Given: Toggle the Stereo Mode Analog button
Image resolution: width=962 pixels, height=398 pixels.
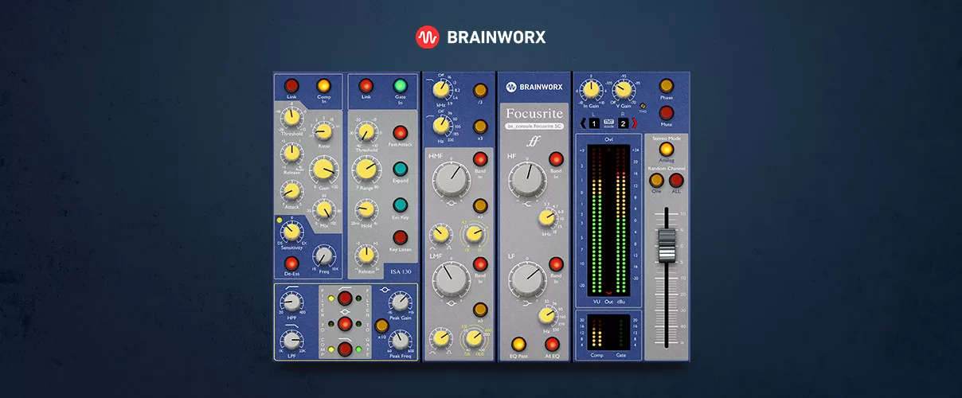Looking at the screenshot, I should [x=666, y=149].
